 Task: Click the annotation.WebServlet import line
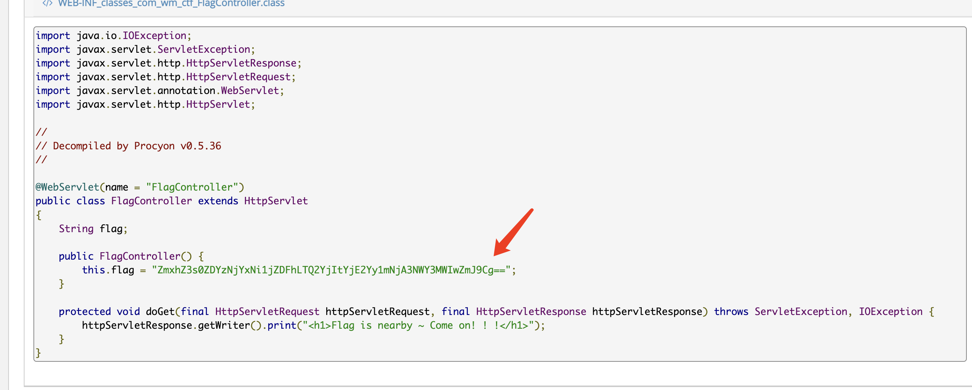tap(160, 91)
